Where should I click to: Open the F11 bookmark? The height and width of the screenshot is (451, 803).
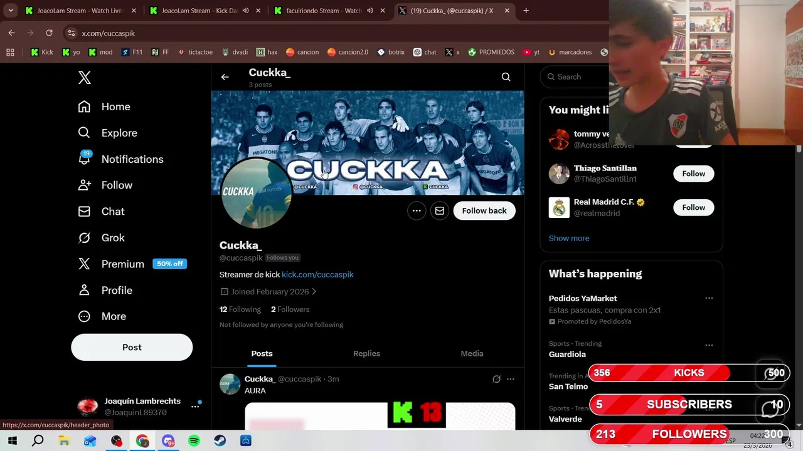click(x=132, y=52)
